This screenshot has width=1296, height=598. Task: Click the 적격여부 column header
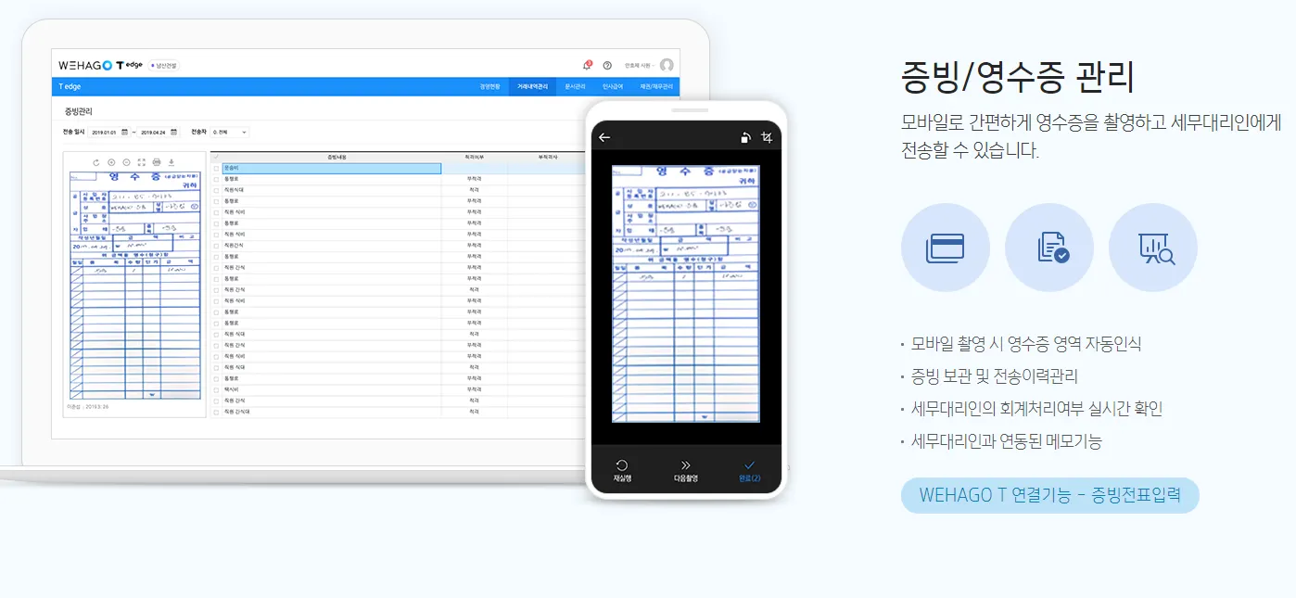(x=474, y=158)
